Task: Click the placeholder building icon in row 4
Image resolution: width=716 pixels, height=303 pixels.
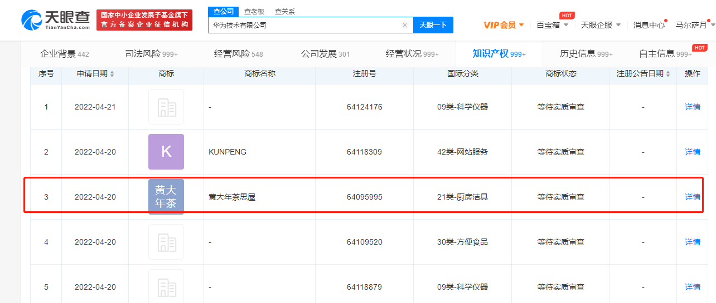Action: (x=166, y=242)
